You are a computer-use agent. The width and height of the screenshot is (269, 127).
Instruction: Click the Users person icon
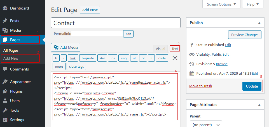click(5, 101)
